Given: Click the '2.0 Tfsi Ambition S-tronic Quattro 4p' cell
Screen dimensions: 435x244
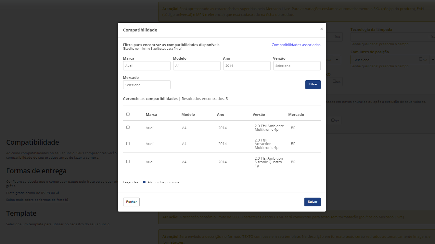Looking at the screenshot, I should (x=269, y=162).
